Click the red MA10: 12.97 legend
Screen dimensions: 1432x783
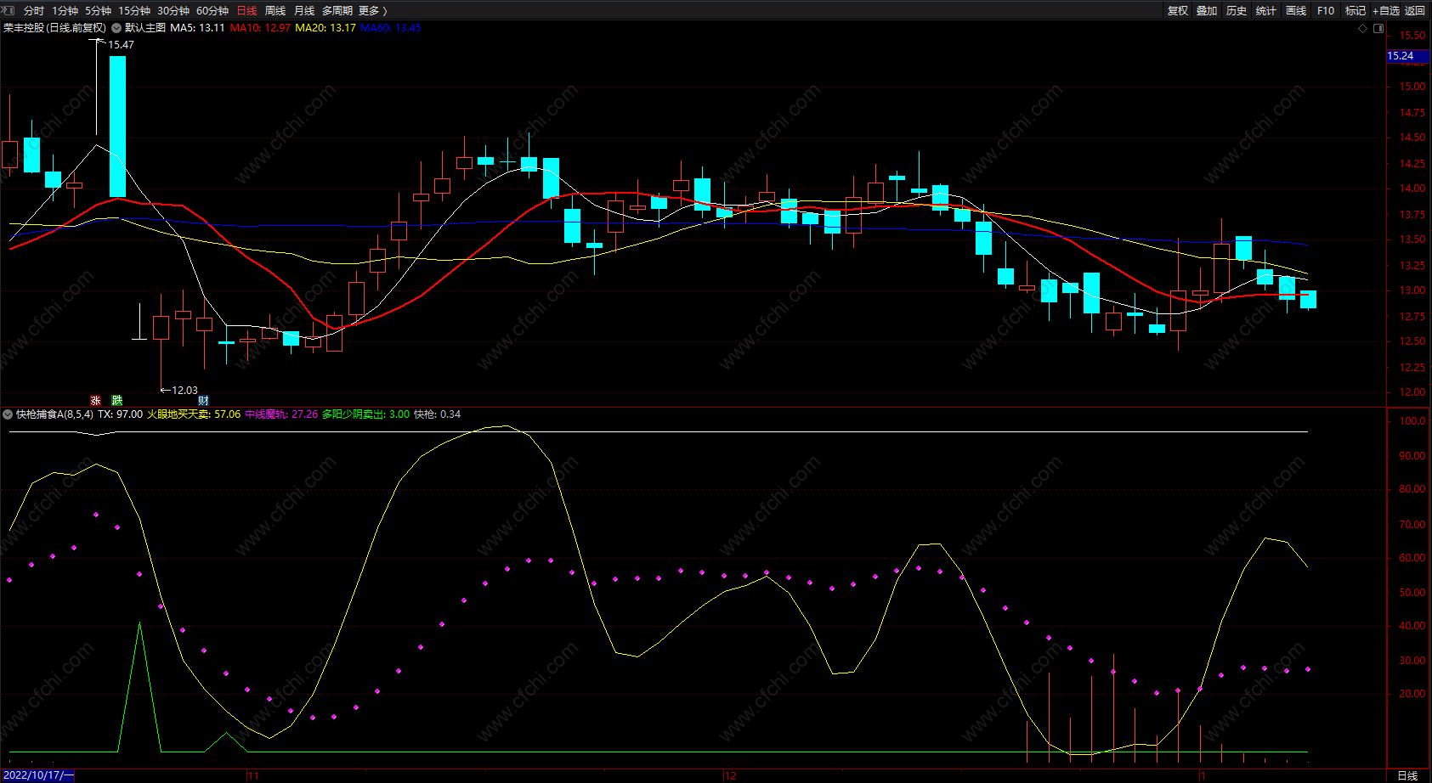tap(260, 28)
